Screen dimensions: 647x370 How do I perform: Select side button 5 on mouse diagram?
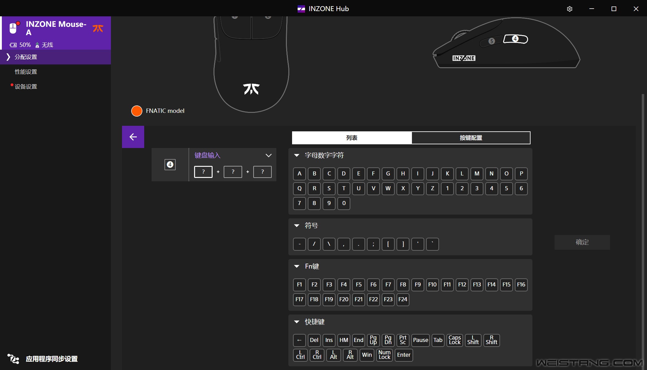tap(492, 41)
